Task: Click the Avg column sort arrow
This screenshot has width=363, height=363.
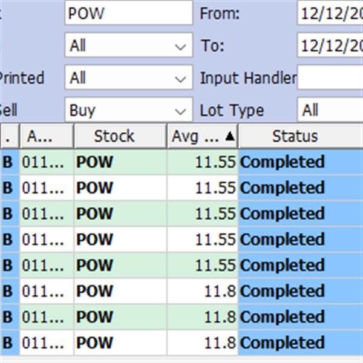Action: [229, 137]
